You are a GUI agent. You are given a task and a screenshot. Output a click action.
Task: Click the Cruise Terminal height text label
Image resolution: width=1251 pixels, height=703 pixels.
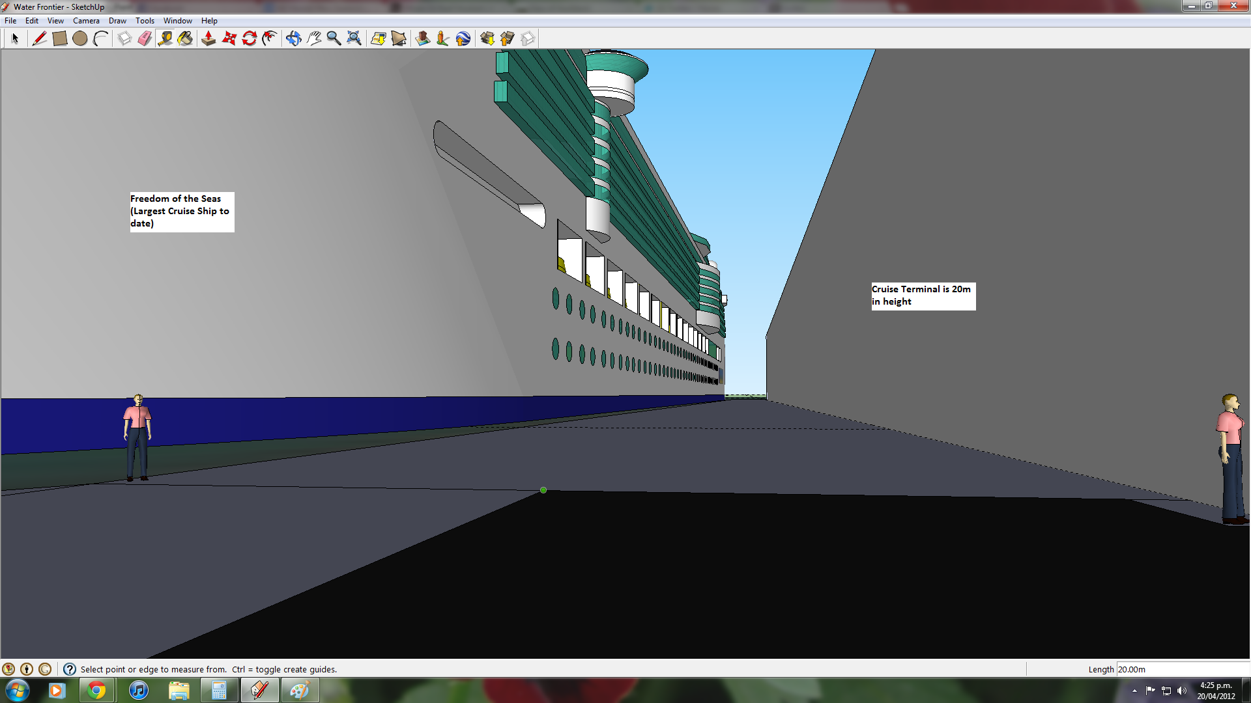(x=923, y=296)
